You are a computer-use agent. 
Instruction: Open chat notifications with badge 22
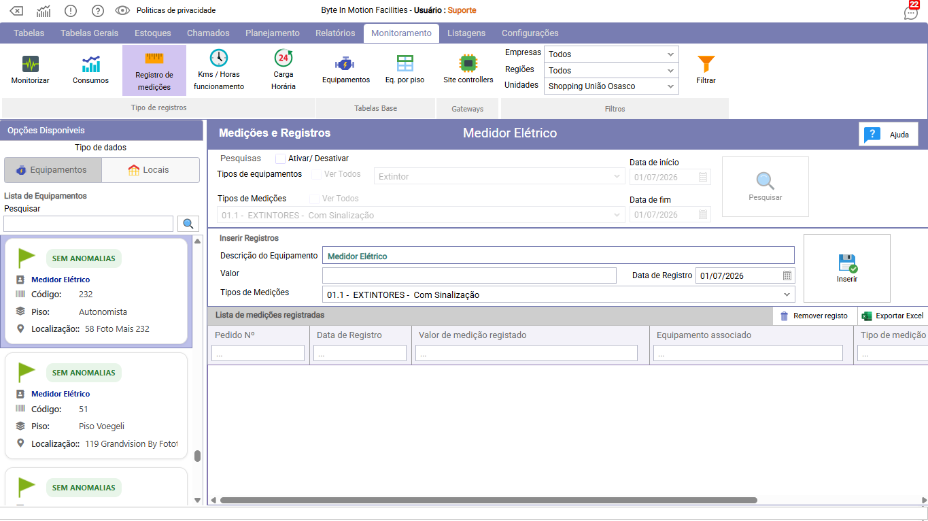click(911, 12)
